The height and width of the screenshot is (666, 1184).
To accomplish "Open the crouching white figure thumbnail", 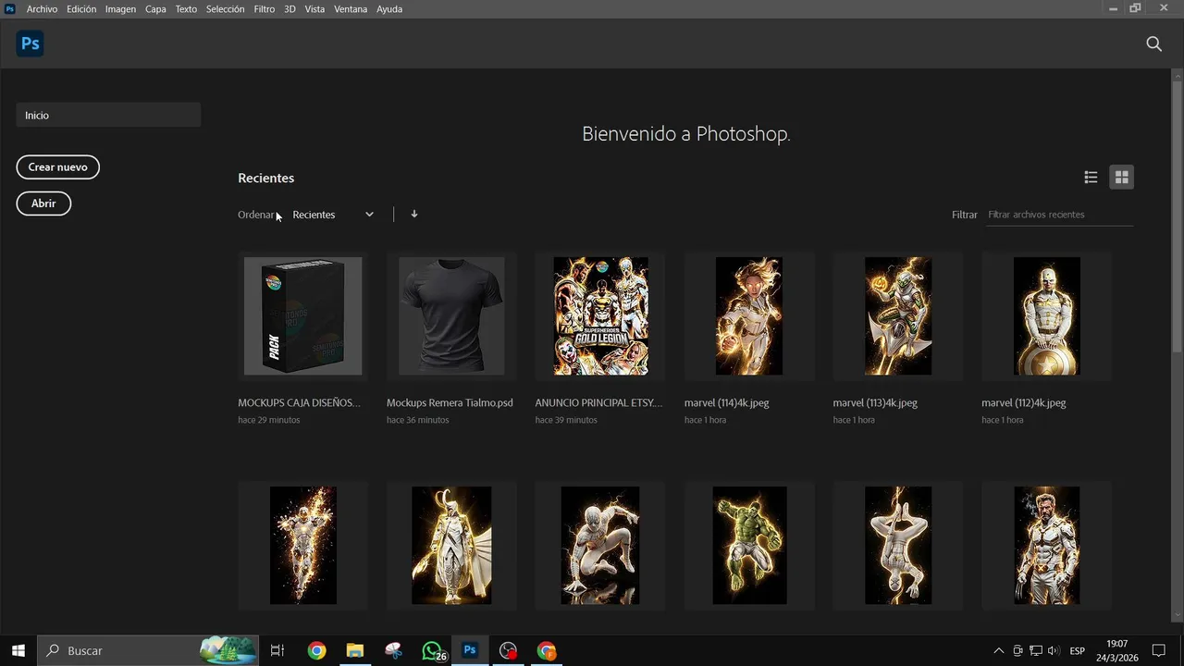I will pos(600,546).
